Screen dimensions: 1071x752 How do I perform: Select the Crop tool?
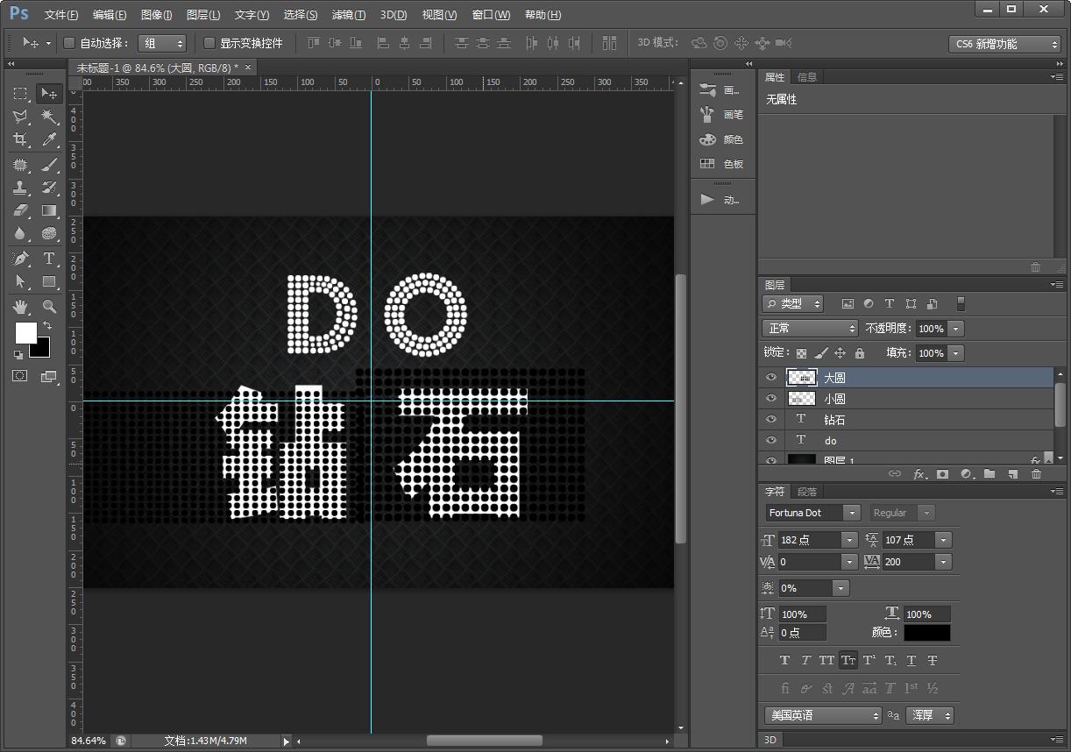(x=19, y=140)
